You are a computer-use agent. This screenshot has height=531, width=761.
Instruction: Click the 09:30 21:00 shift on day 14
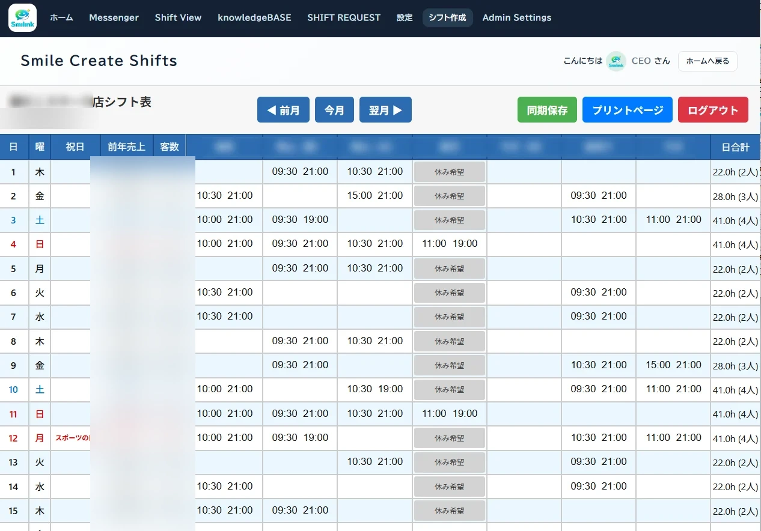click(599, 487)
